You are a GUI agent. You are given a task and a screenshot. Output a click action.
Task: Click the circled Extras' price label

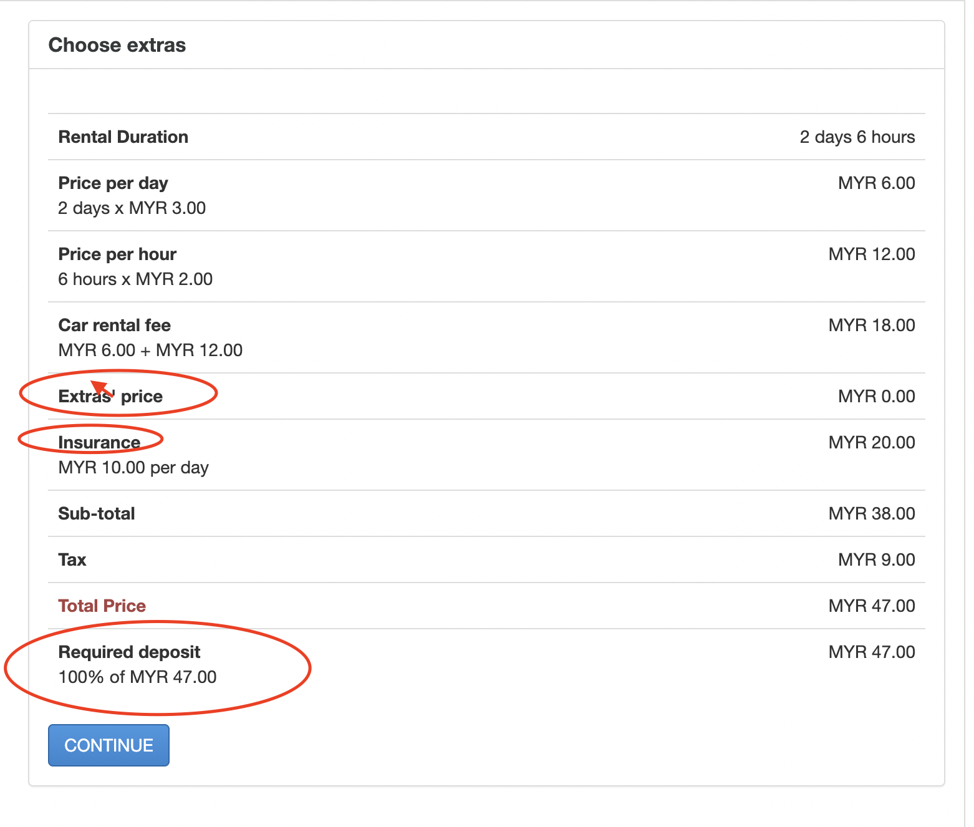(x=110, y=396)
